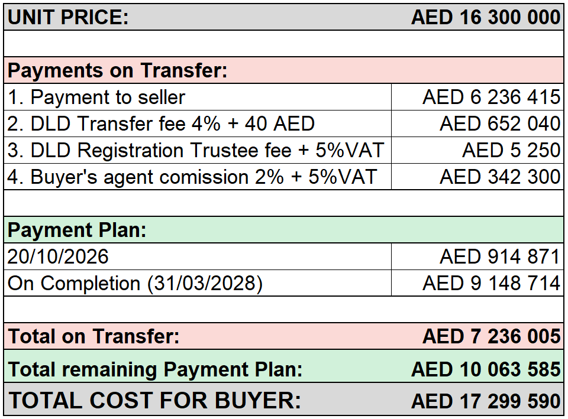Select the 20/10/2026 date cell
568x419 pixels.
tap(198, 256)
